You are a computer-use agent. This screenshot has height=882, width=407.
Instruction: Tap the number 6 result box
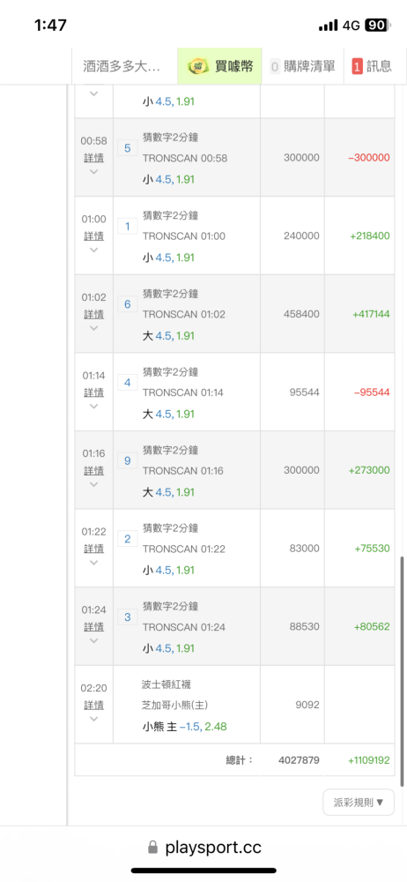(x=127, y=304)
